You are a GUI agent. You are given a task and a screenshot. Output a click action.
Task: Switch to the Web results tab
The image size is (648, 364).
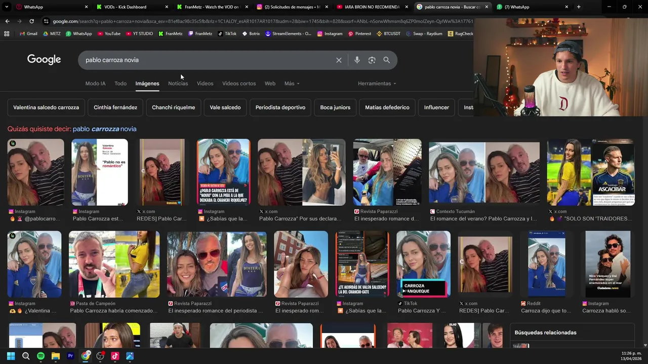click(270, 83)
